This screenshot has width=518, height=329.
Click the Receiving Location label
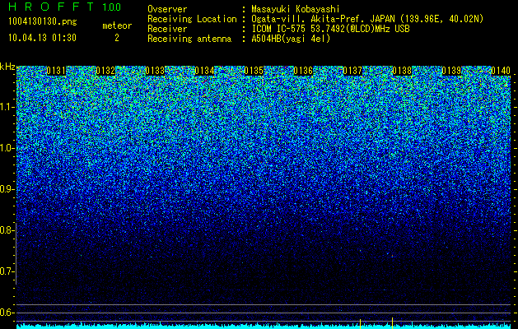click(x=192, y=20)
